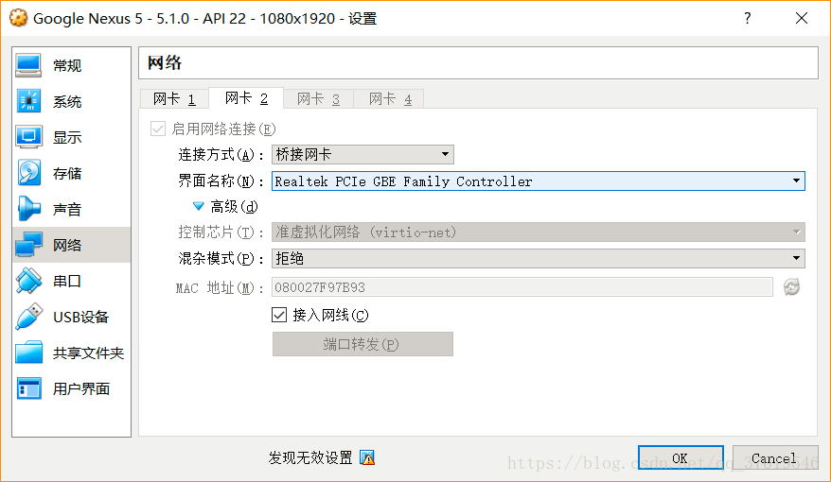Open the 界面名称 adapter dropdown

click(x=538, y=181)
